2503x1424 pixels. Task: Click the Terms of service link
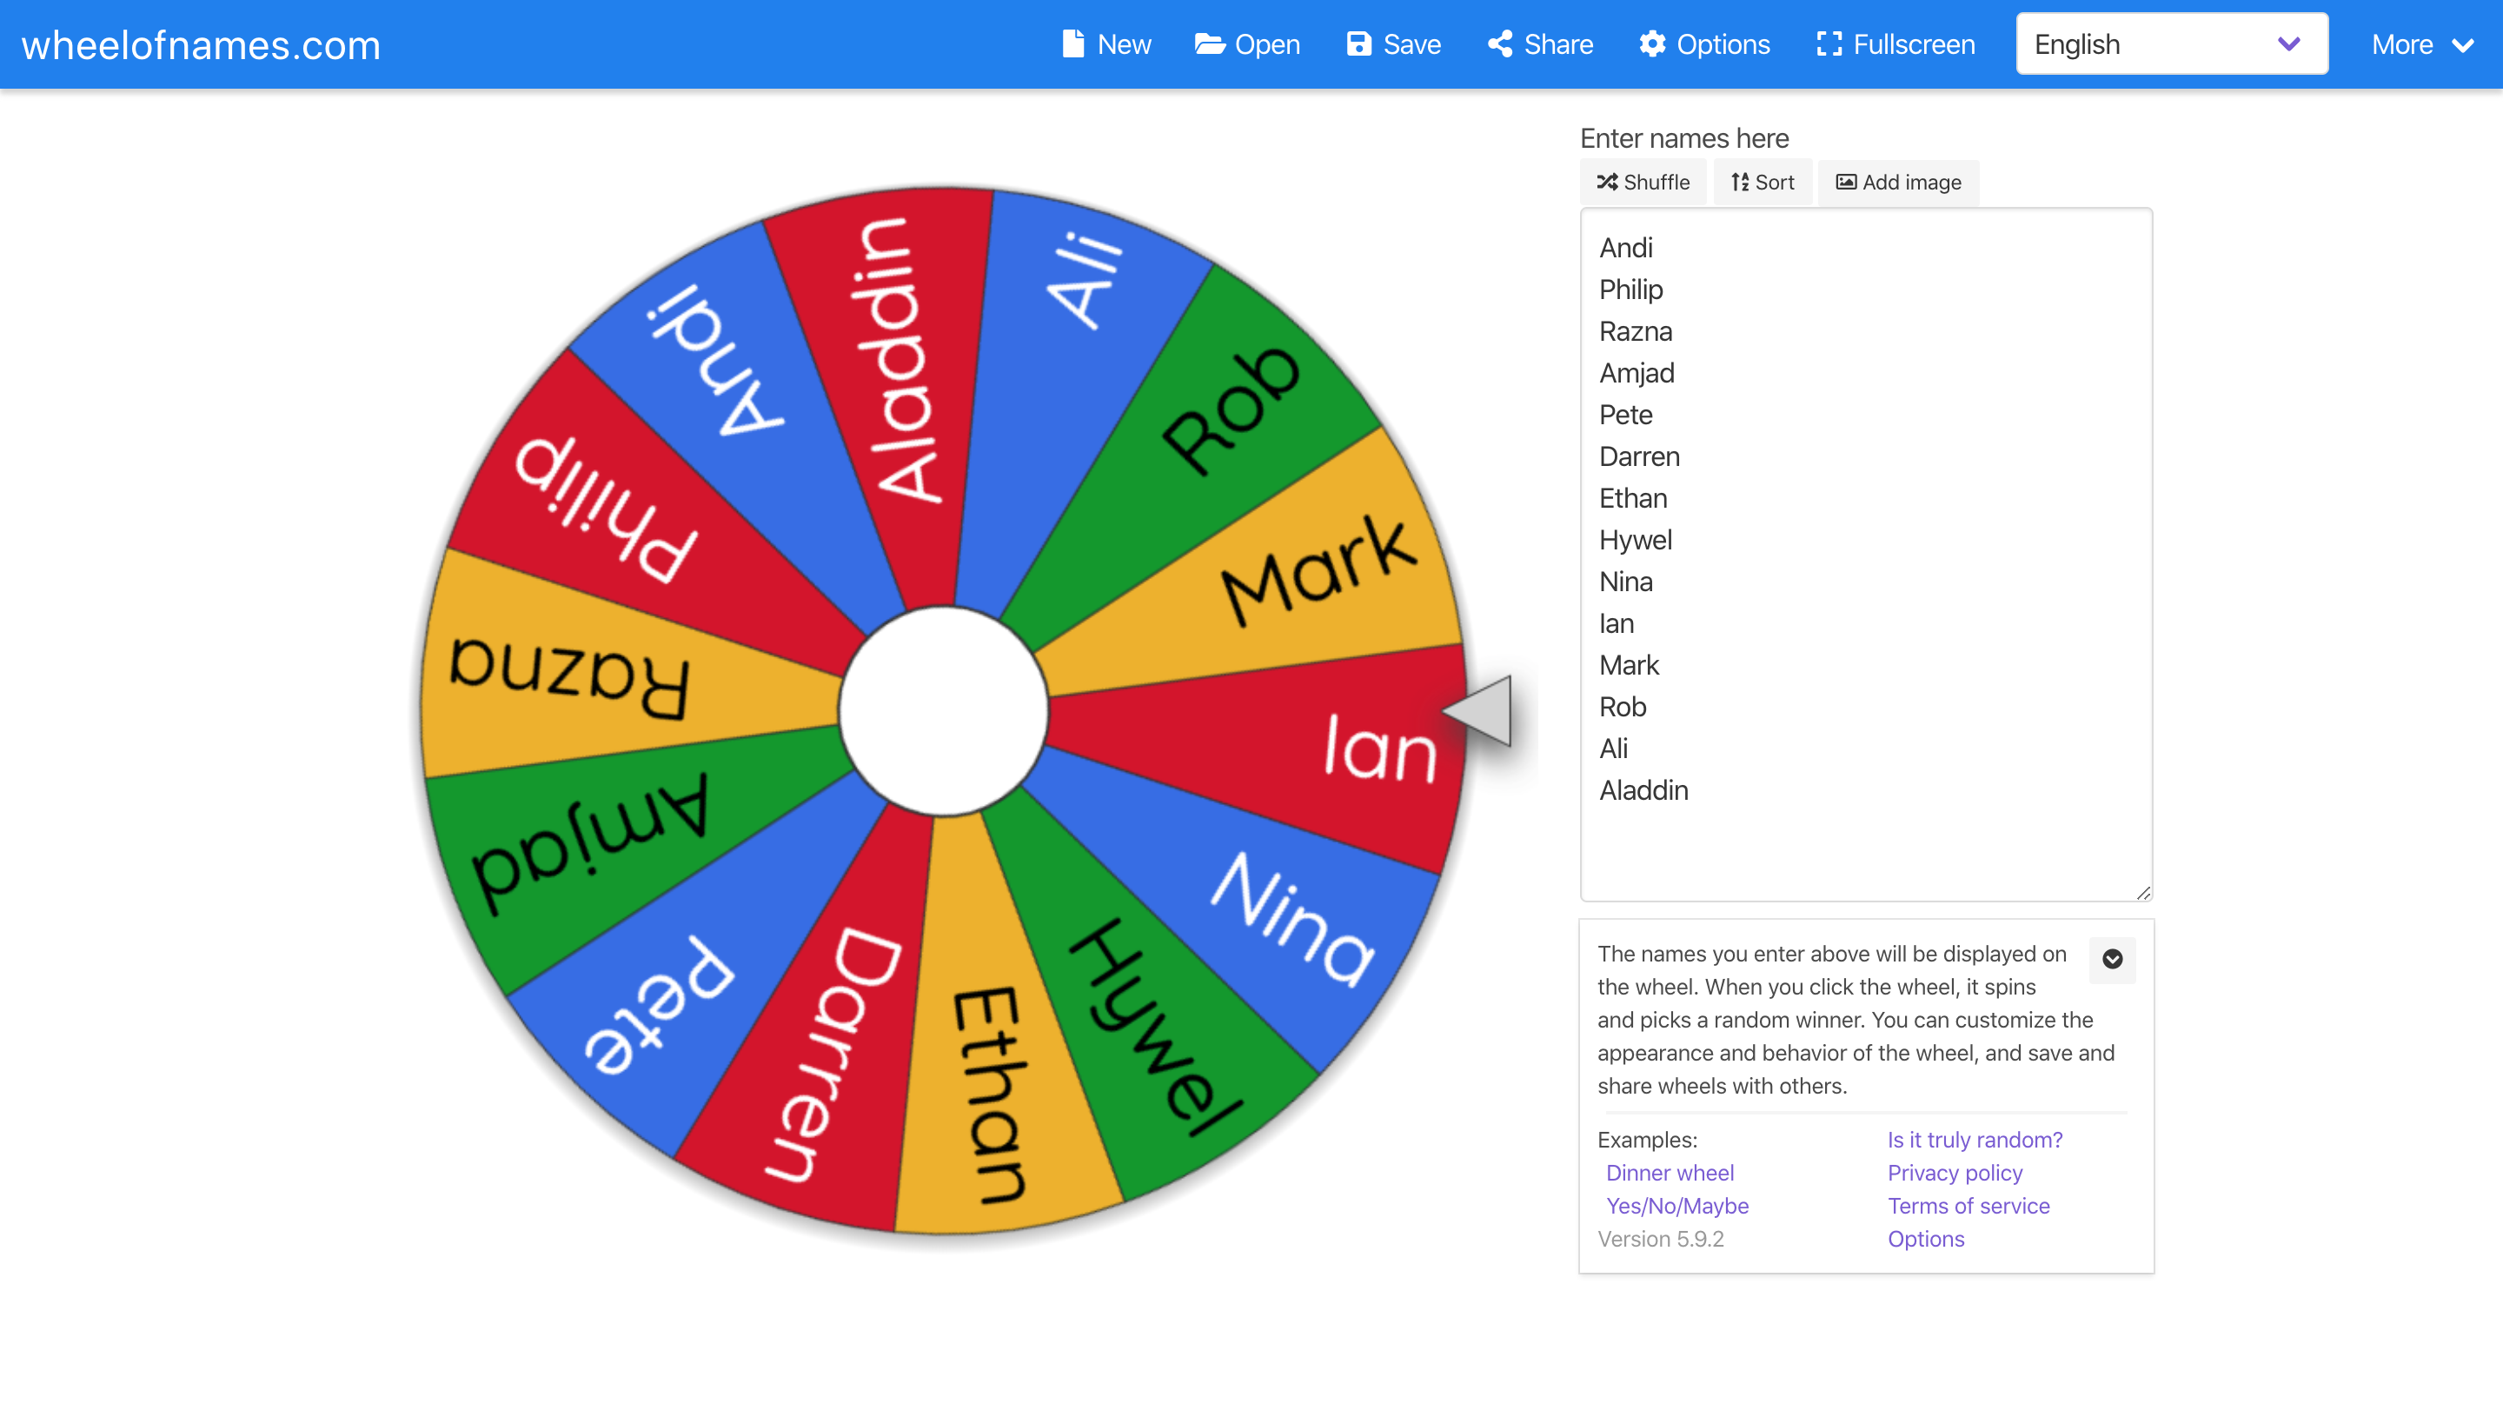click(1967, 1206)
